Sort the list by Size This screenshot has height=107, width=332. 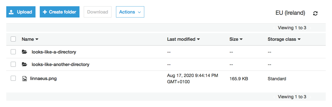point(236,39)
